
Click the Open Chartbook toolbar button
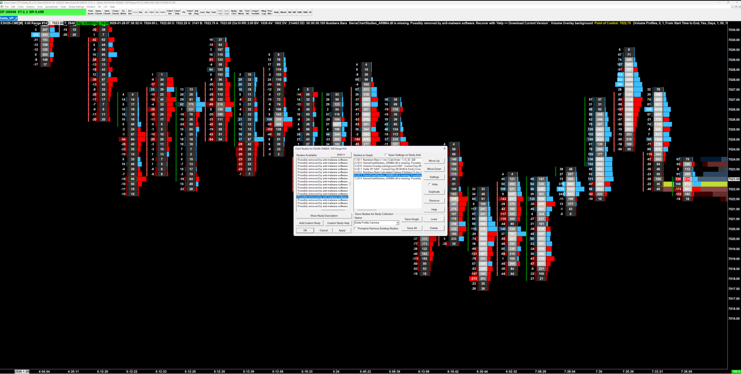click(98, 12)
